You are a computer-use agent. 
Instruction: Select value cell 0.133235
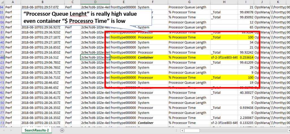tap(246, 123)
